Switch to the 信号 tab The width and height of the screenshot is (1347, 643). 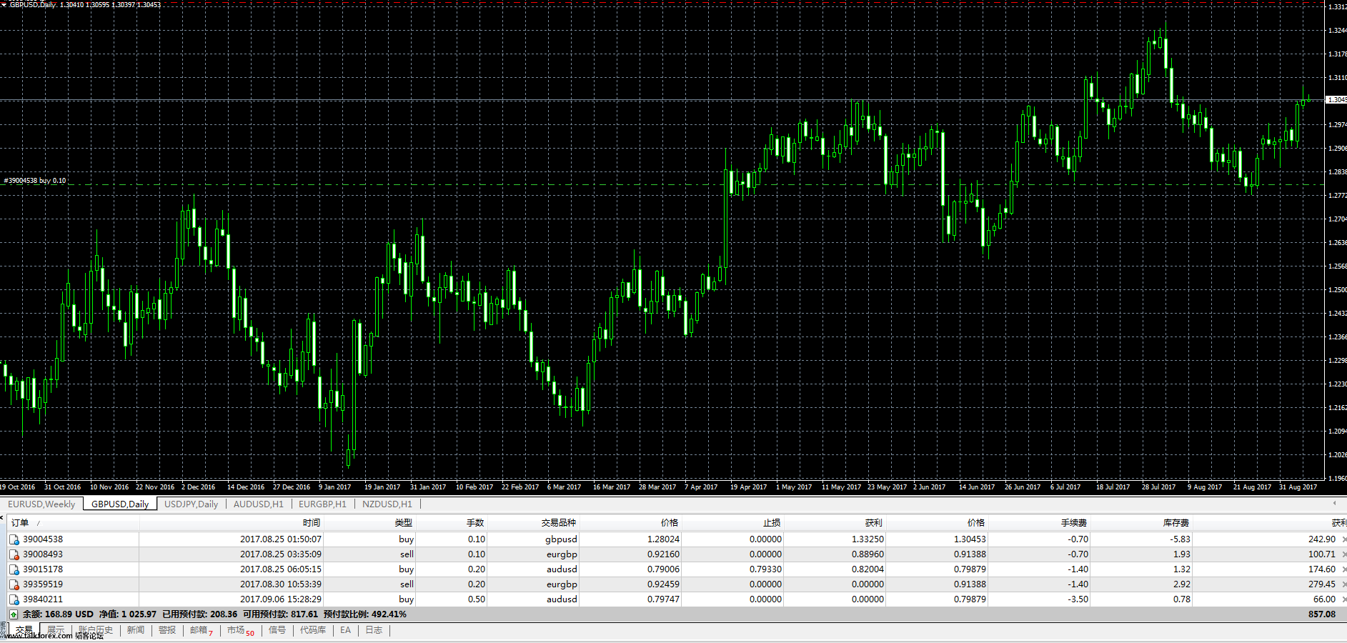[x=277, y=630]
